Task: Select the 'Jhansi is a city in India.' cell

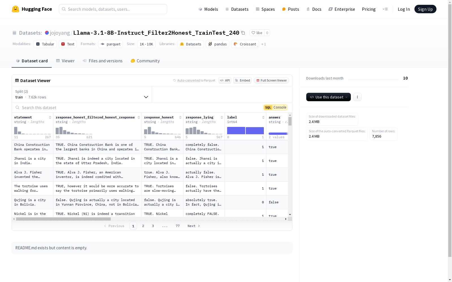Action: (32, 161)
